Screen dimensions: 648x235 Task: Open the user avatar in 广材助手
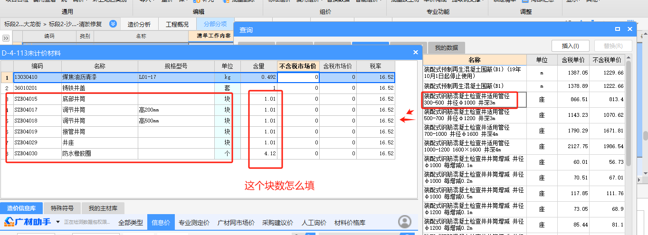(405, 221)
